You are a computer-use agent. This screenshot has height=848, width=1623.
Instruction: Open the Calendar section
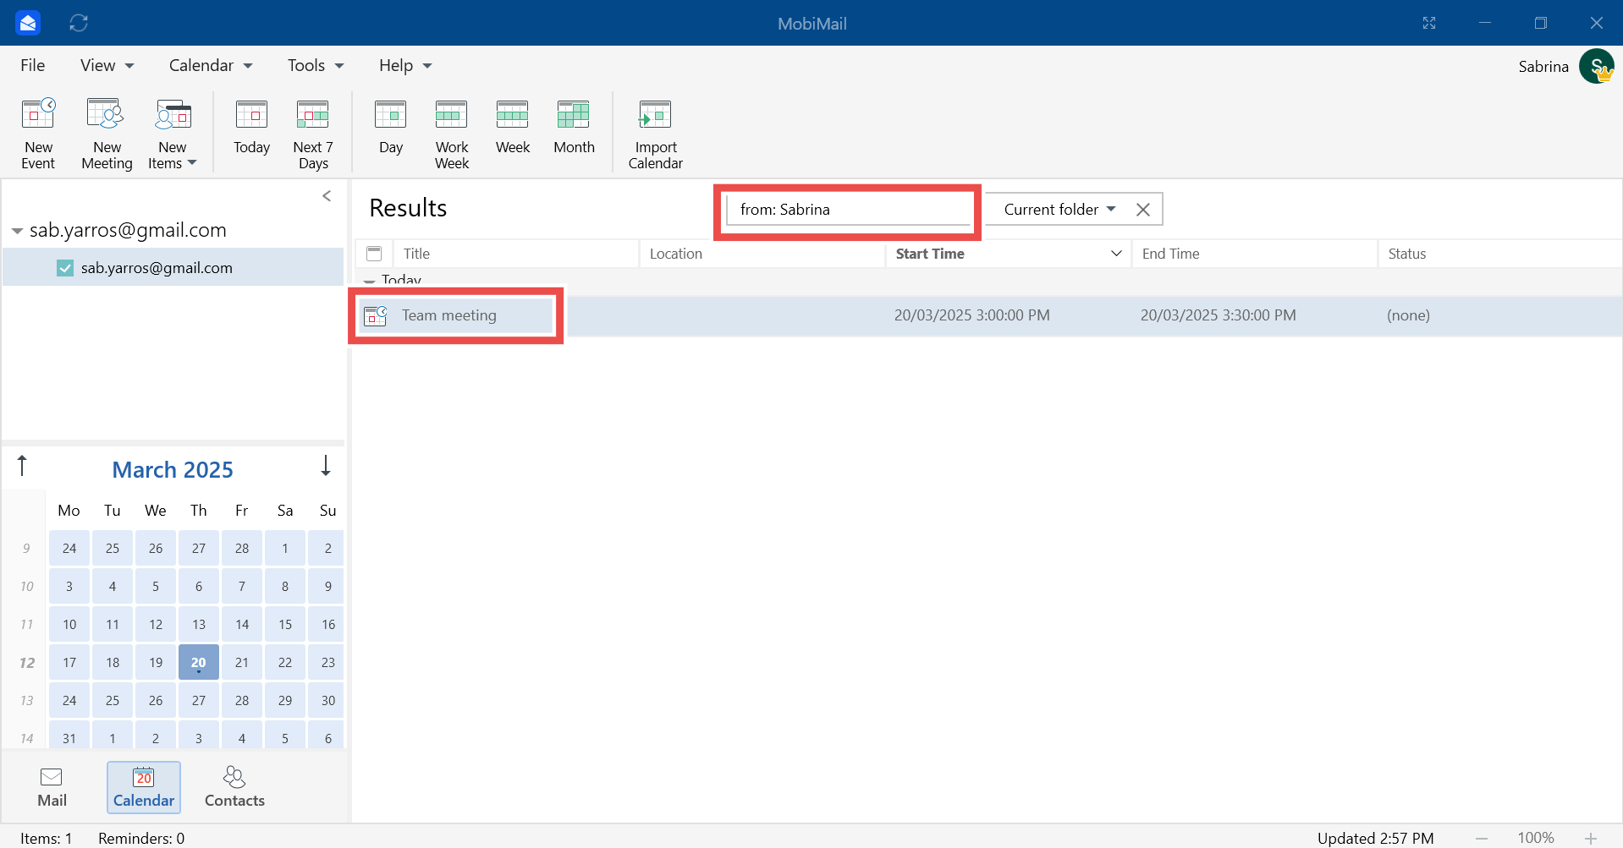pos(144,787)
